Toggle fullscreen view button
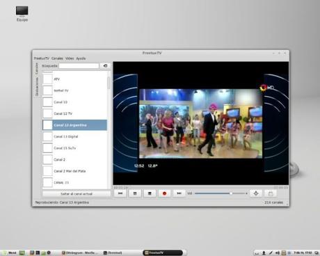 256,193
